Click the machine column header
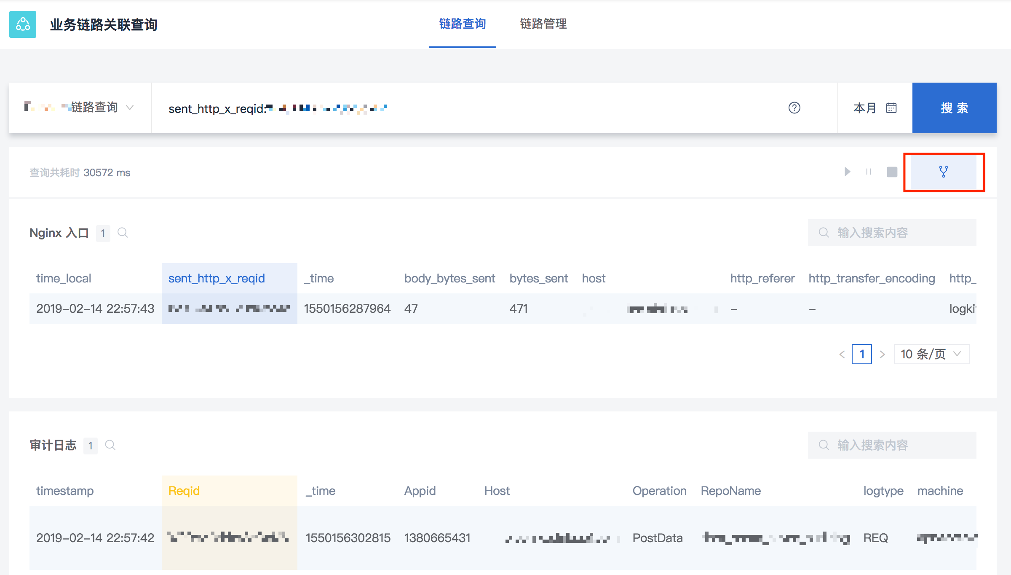The width and height of the screenshot is (1011, 575). click(x=940, y=491)
